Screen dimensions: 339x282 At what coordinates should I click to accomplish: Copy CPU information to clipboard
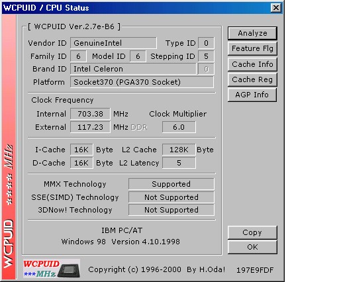252,232
